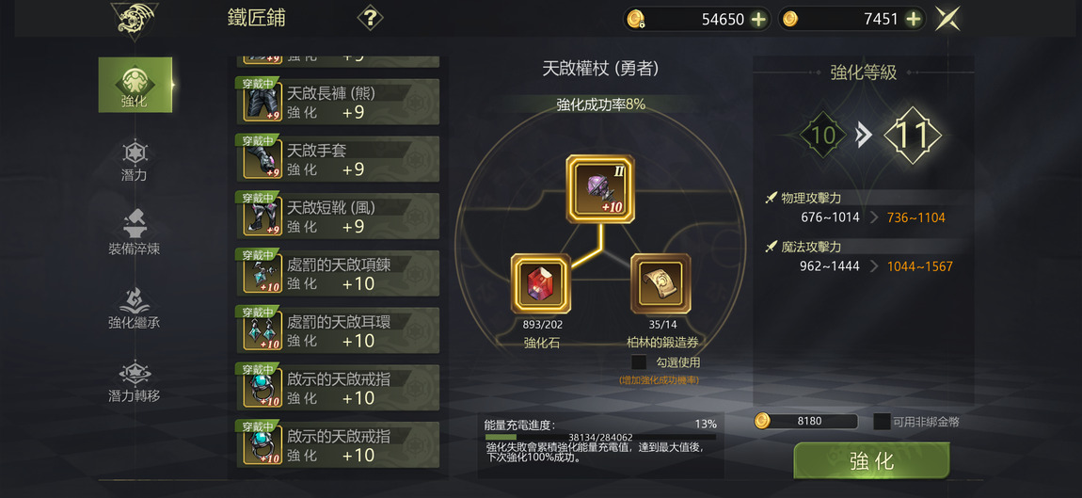The height and width of the screenshot is (498, 1082).
Task: Add bound gold with plus beside 54650
Action: coord(758,20)
